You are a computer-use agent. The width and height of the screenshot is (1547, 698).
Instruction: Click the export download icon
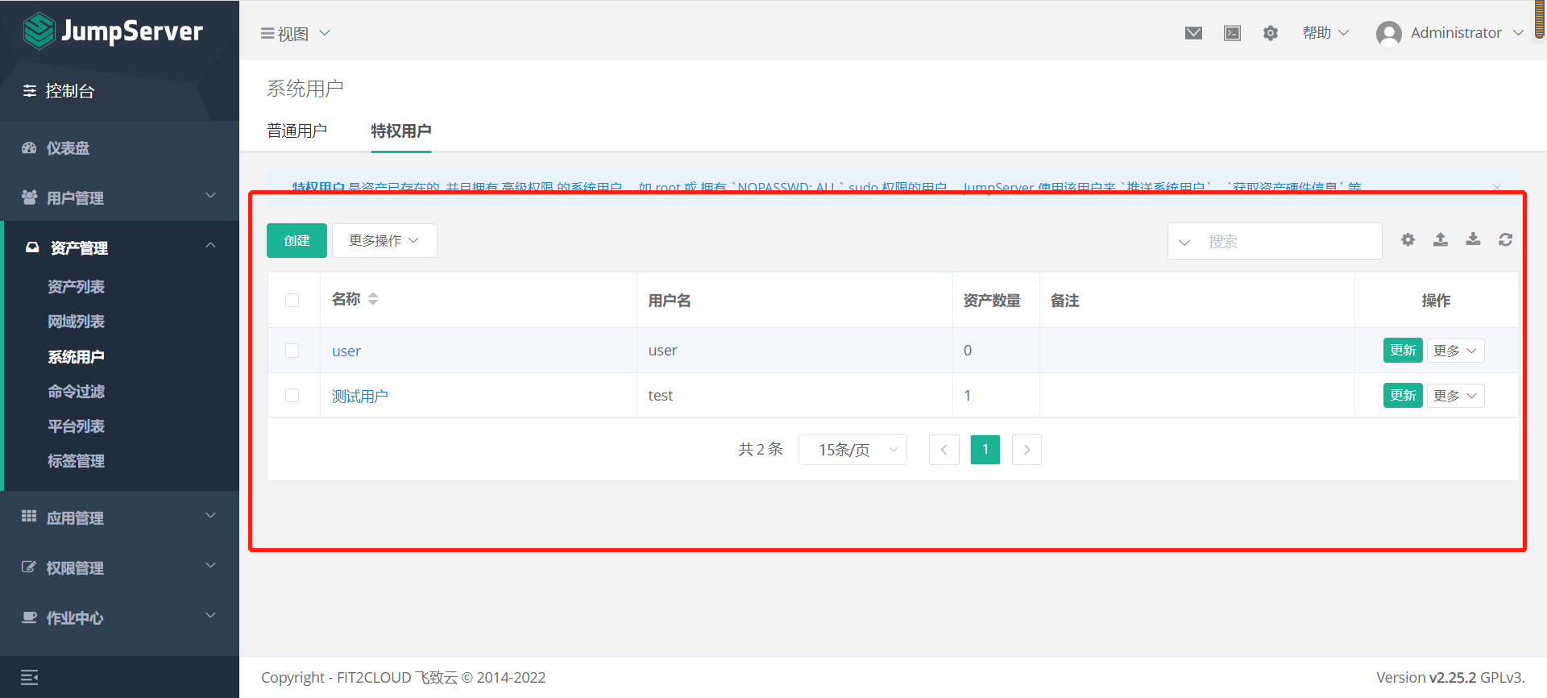click(x=1473, y=239)
